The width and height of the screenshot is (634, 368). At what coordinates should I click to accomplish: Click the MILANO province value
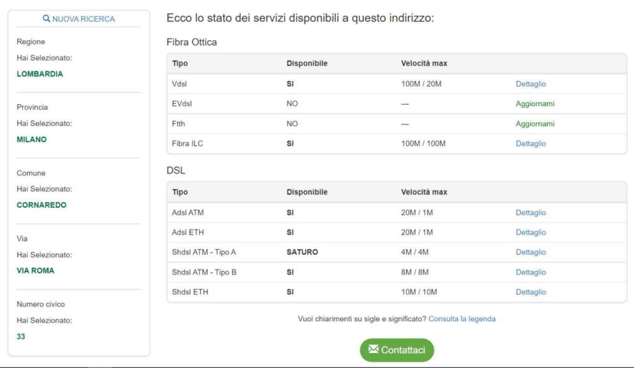tap(32, 139)
